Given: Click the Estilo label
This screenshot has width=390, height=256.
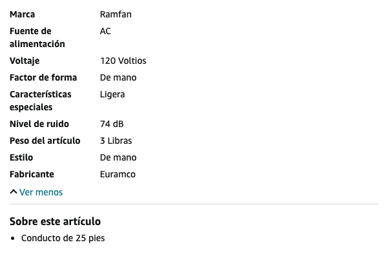Looking at the screenshot, I should (21, 157).
